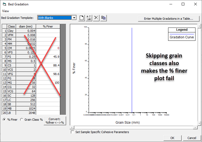Delete the current gradation template

coord(96,18)
